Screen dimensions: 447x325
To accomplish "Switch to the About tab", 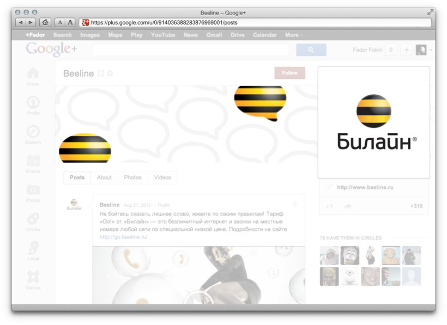I will (104, 177).
